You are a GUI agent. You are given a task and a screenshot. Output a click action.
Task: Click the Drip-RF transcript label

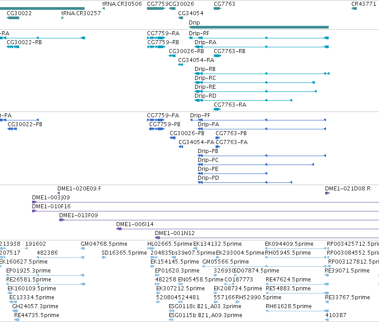point(199,33)
